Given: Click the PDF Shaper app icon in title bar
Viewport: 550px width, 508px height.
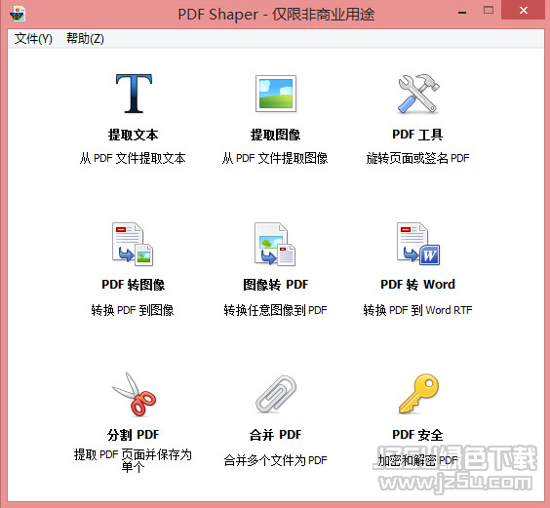Looking at the screenshot, I should point(18,14).
